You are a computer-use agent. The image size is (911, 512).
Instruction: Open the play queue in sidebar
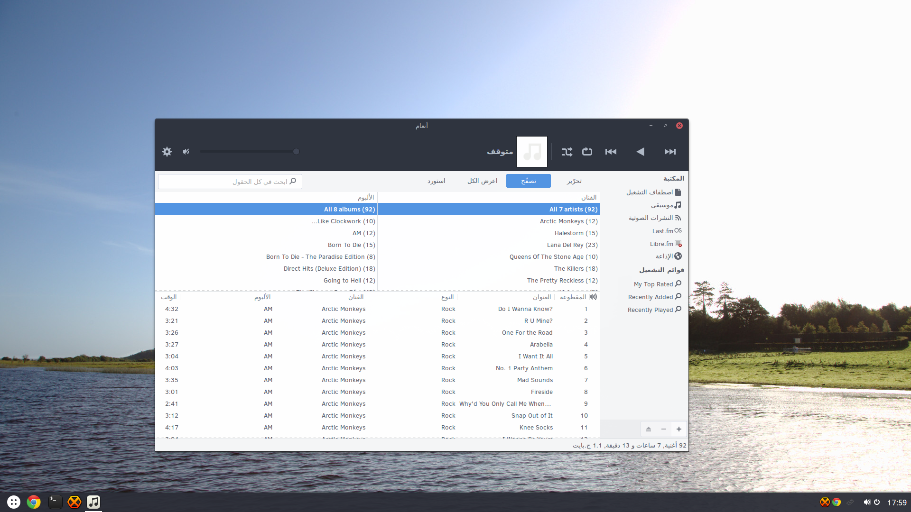(x=653, y=192)
